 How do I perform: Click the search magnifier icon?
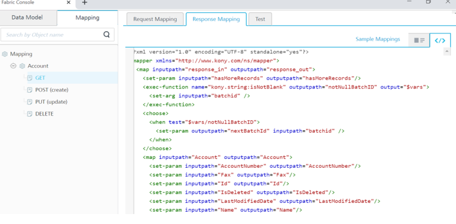(x=106, y=35)
